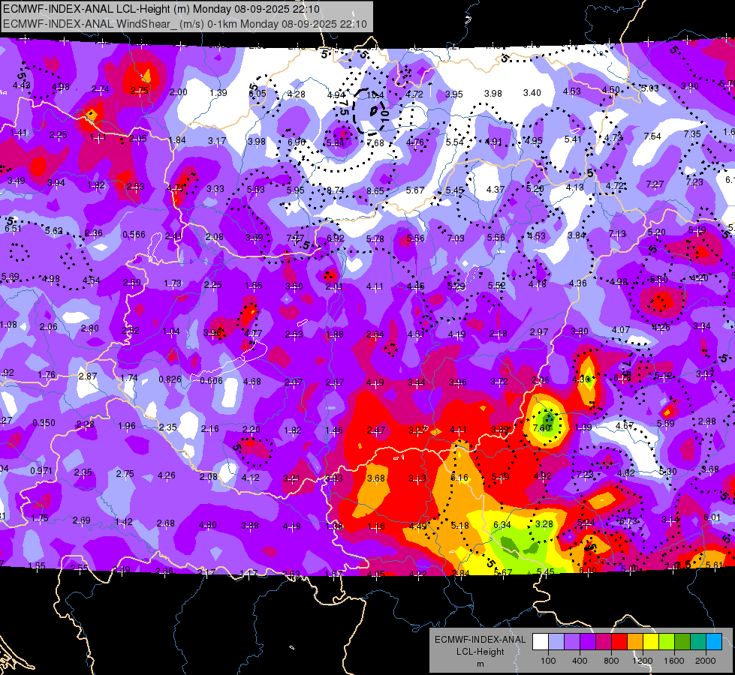Click the legend tick label 1200
Viewport: 735px width, 675px height.
tap(643, 661)
